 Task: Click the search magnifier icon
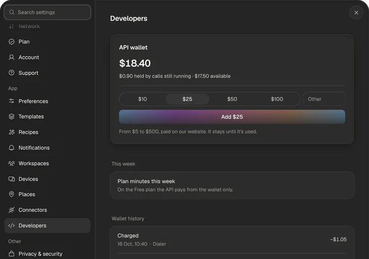click(x=12, y=12)
